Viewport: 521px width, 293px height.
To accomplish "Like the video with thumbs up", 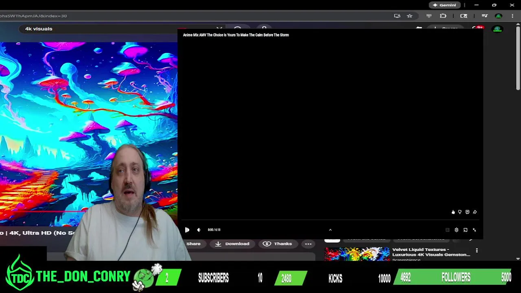I will click(453, 212).
